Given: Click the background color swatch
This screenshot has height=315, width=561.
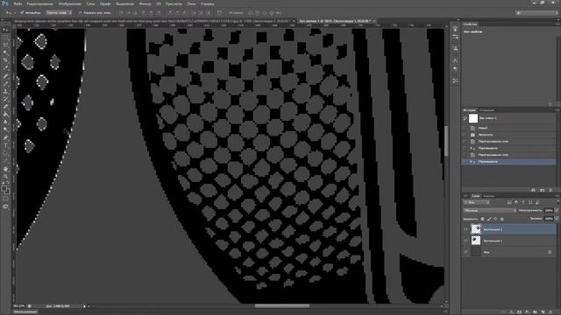Looking at the screenshot, I should point(8,191).
